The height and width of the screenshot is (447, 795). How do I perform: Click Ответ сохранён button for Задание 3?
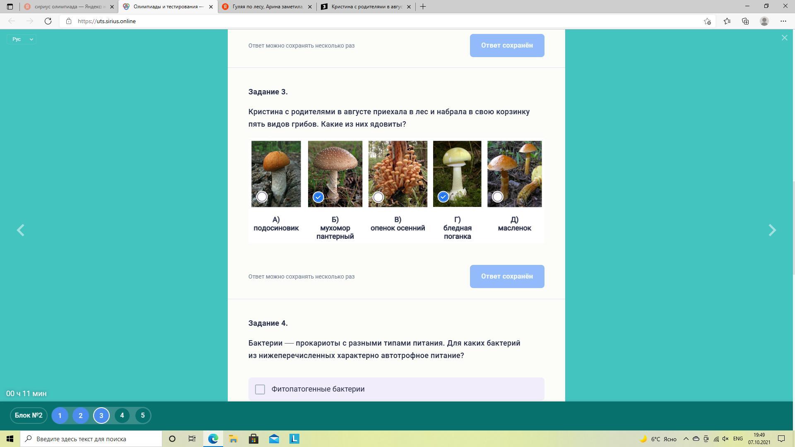(507, 276)
